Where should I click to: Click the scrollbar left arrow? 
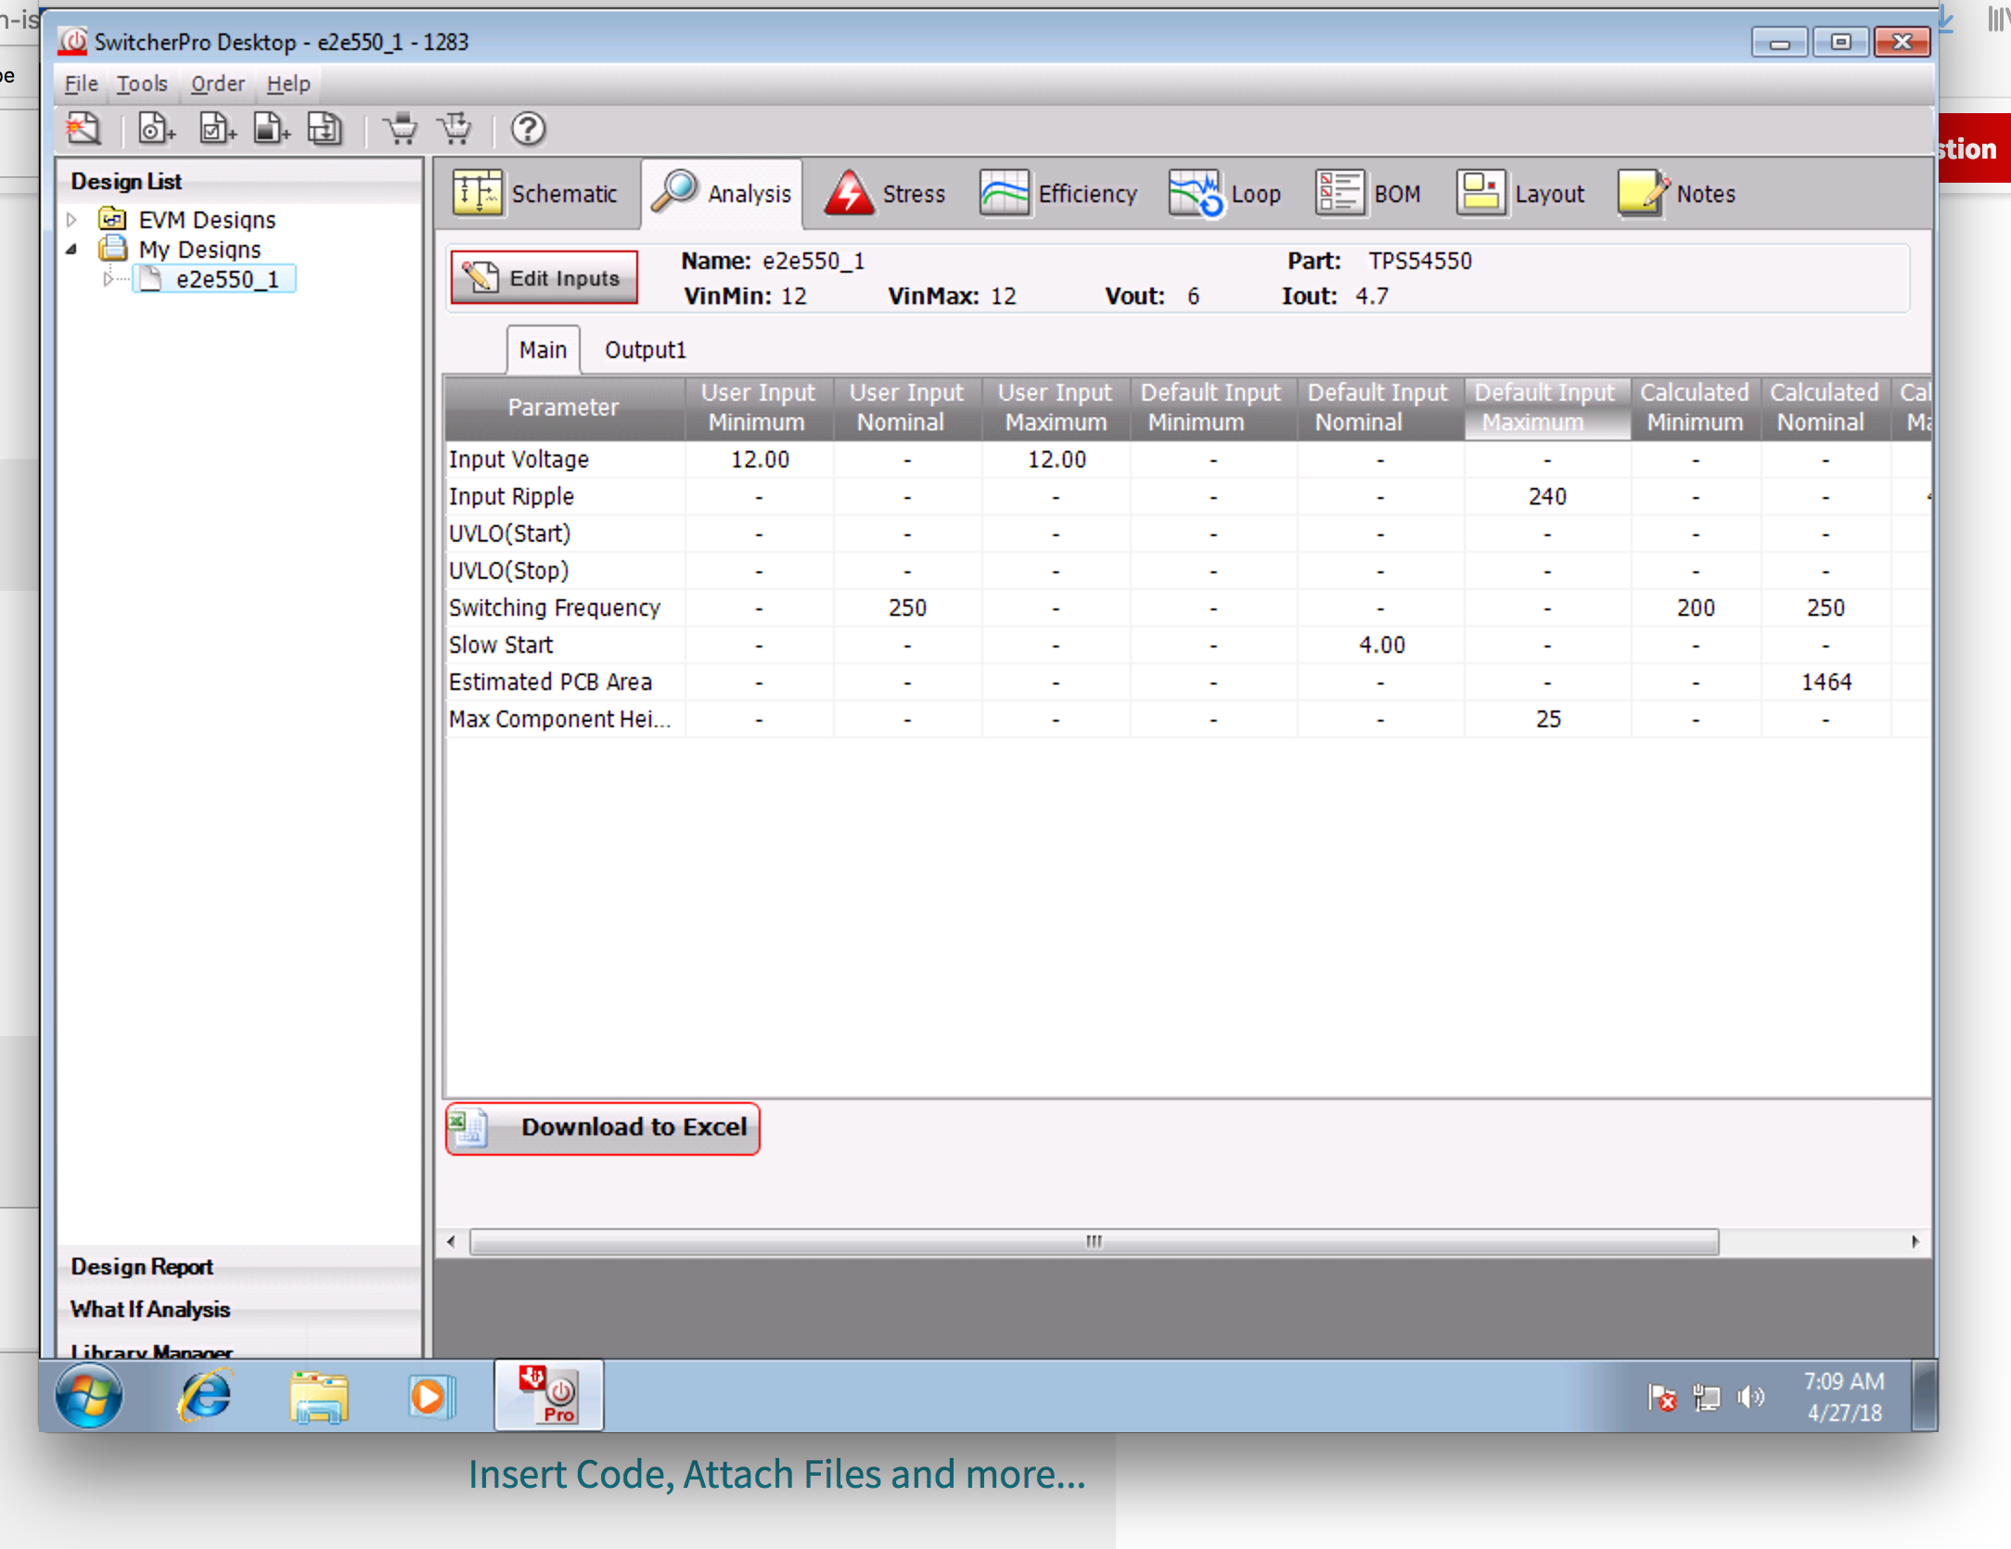pos(452,1242)
